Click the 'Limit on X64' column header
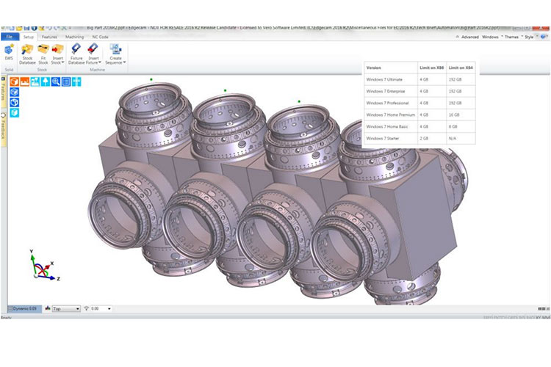The image size is (551, 367). click(461, 68)
